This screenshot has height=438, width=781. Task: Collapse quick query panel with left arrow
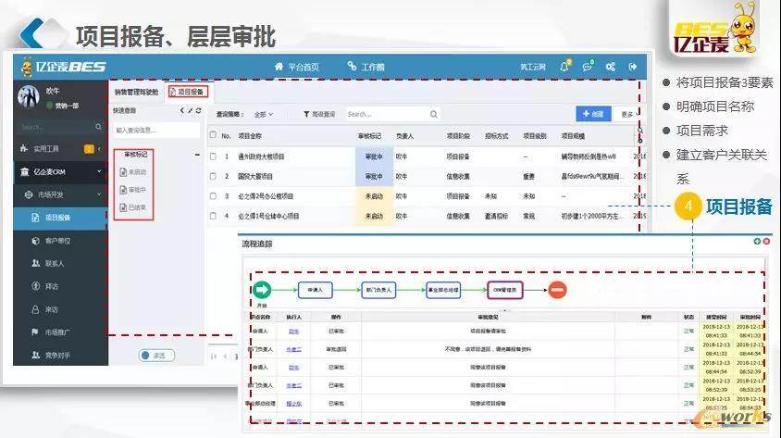point(181,110)
